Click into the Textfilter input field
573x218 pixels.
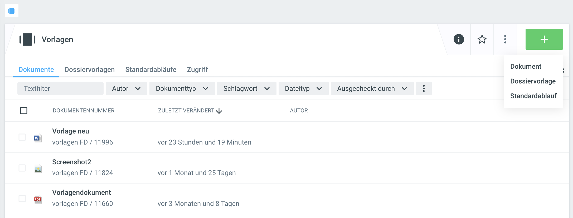(x=60, y=88)
